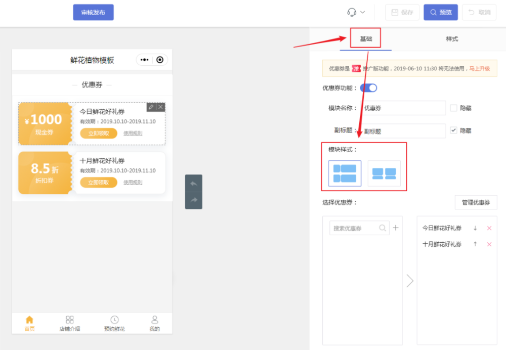Toggle the 优惠券功能 switch
Viewport: 506px width, 350px height.
click(x=368, y=88)
